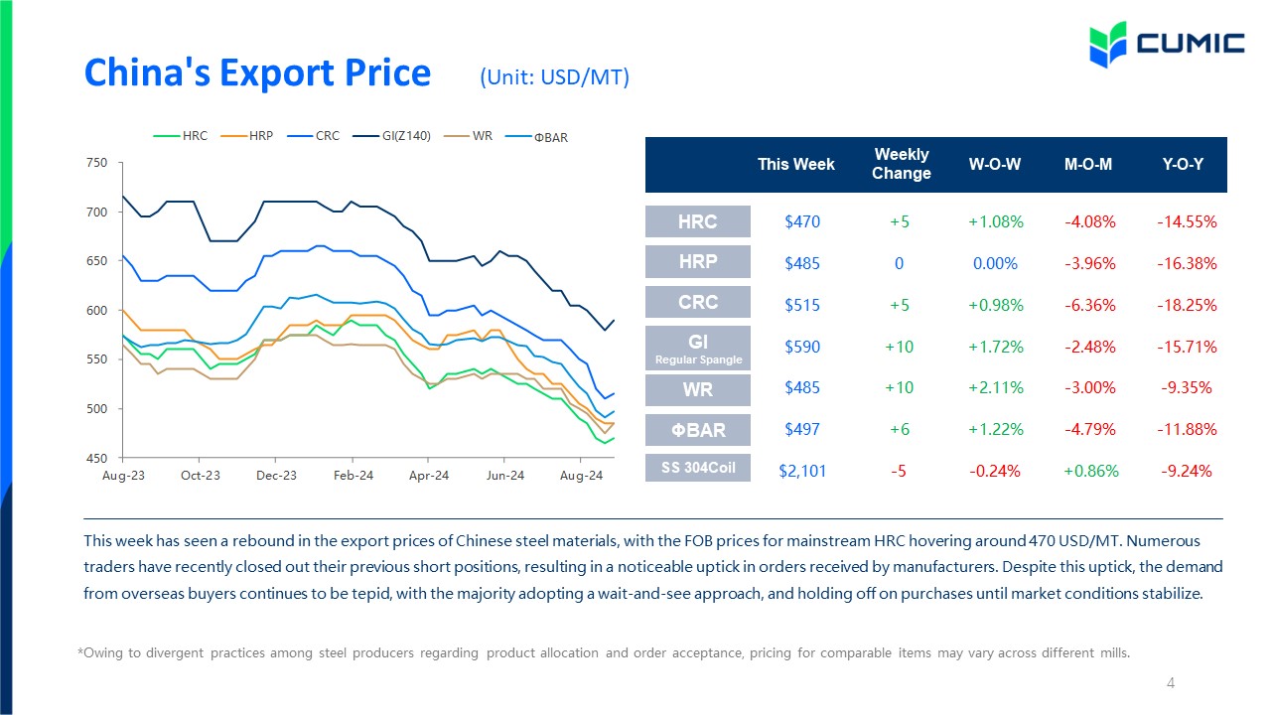Viewport: 1271px width, 715px height.
Task: Click the CRC legend entry
Action: tap(314, 136)
